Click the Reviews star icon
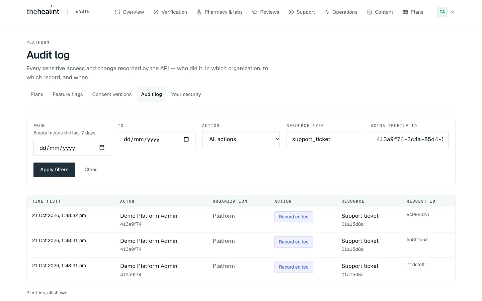Viewport: 482px width, 301px height. (x=255, y=12)
